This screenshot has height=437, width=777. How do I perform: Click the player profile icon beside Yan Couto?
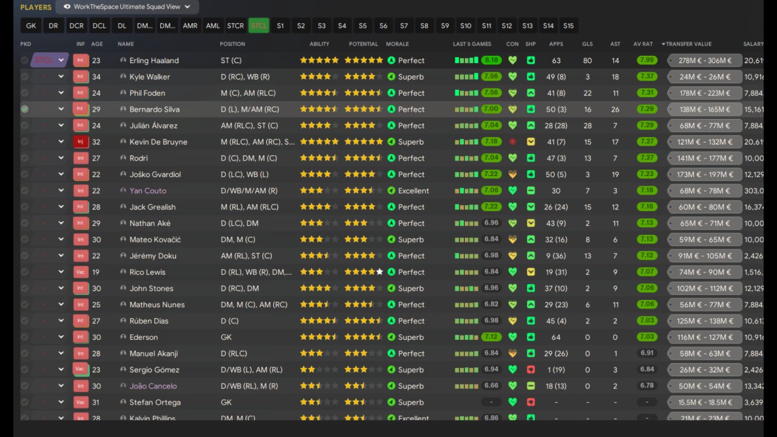tap(123, 191)
